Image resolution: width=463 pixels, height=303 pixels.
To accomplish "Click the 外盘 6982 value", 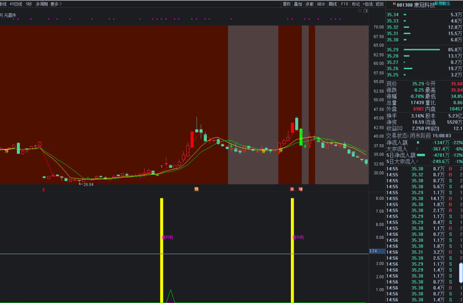I will [419, 109].
